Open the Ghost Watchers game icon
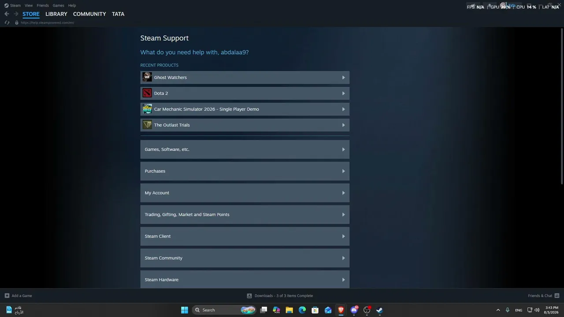 (147, 77)
